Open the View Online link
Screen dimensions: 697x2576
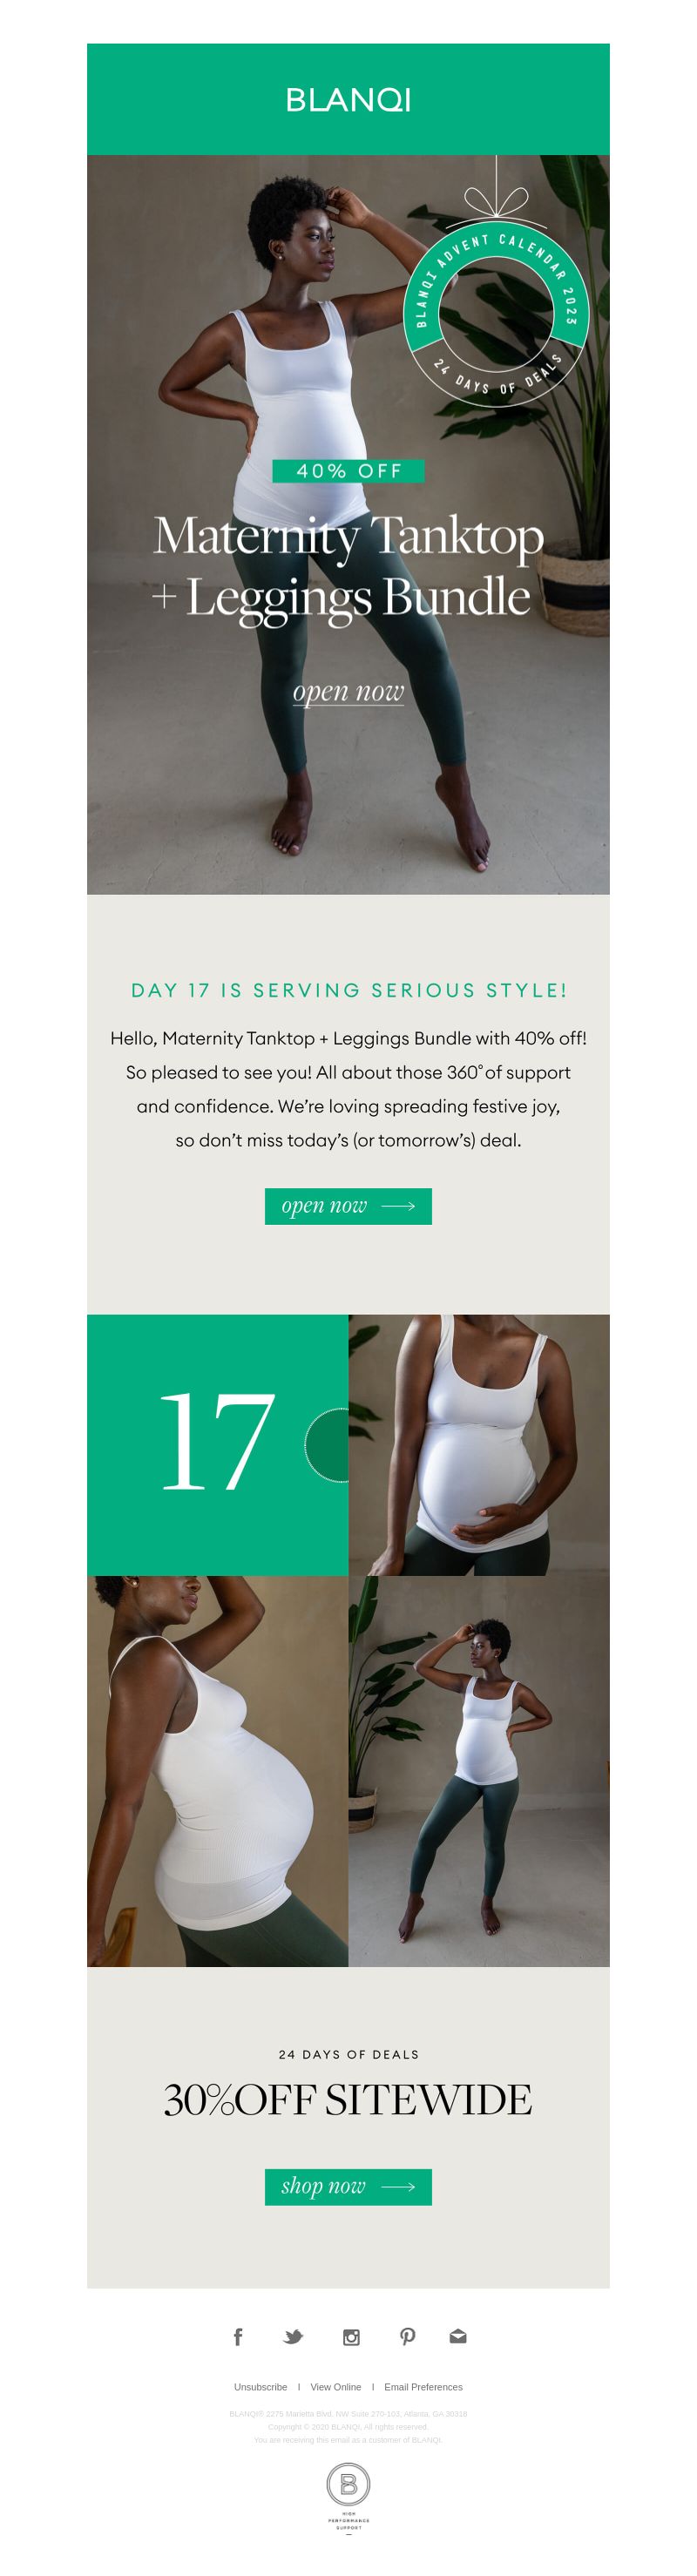point(336,2387)
